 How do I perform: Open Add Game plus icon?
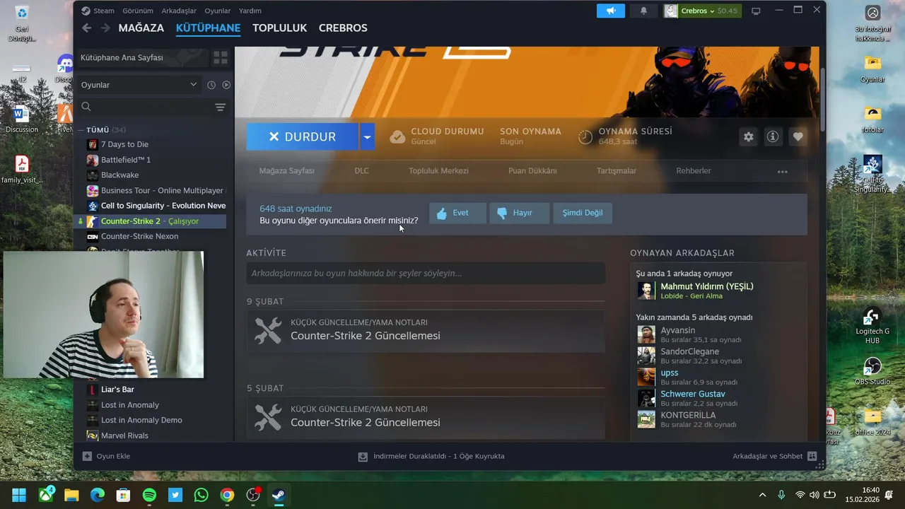tap(87, 456)
